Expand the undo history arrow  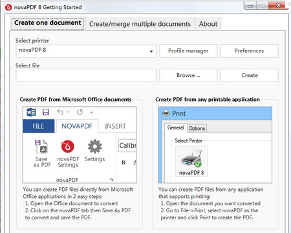[68, 112]
